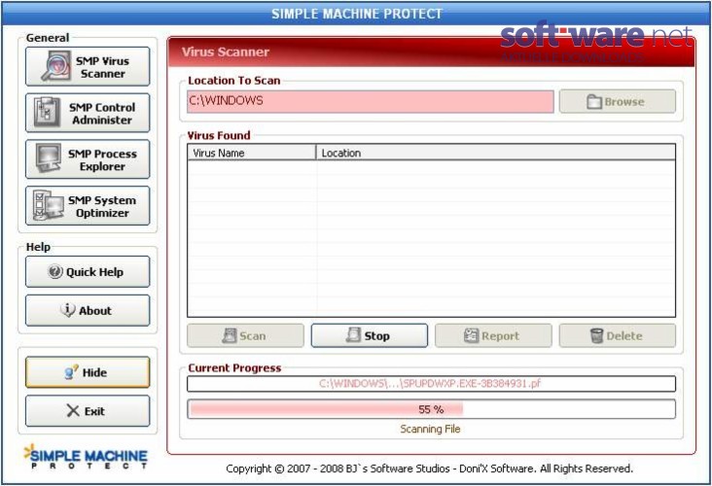Browse for a scan location
This screenshot has width=712, height=486.
617,101
